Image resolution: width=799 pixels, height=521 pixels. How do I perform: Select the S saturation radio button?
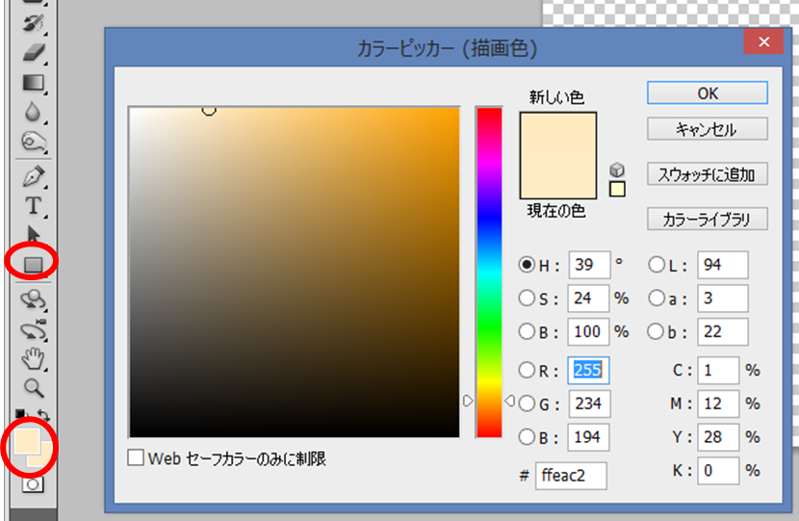pos(527,299)
